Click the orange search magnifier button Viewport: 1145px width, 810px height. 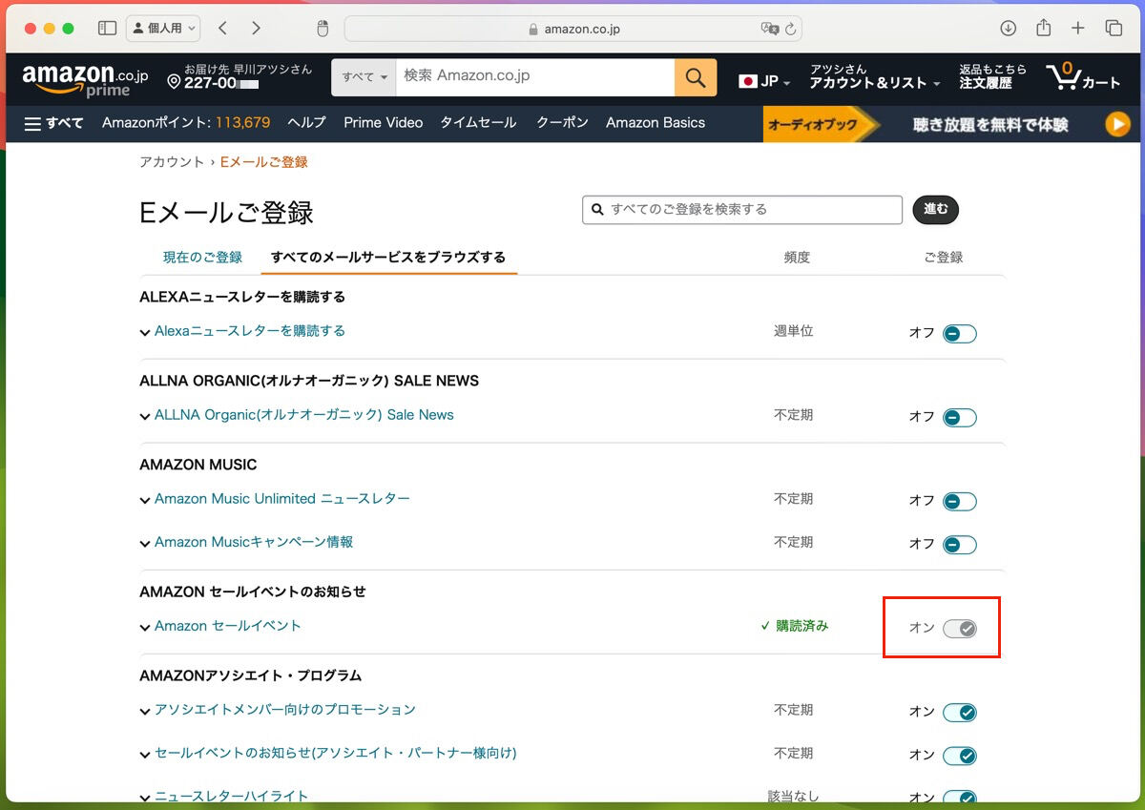coord(696,77)
